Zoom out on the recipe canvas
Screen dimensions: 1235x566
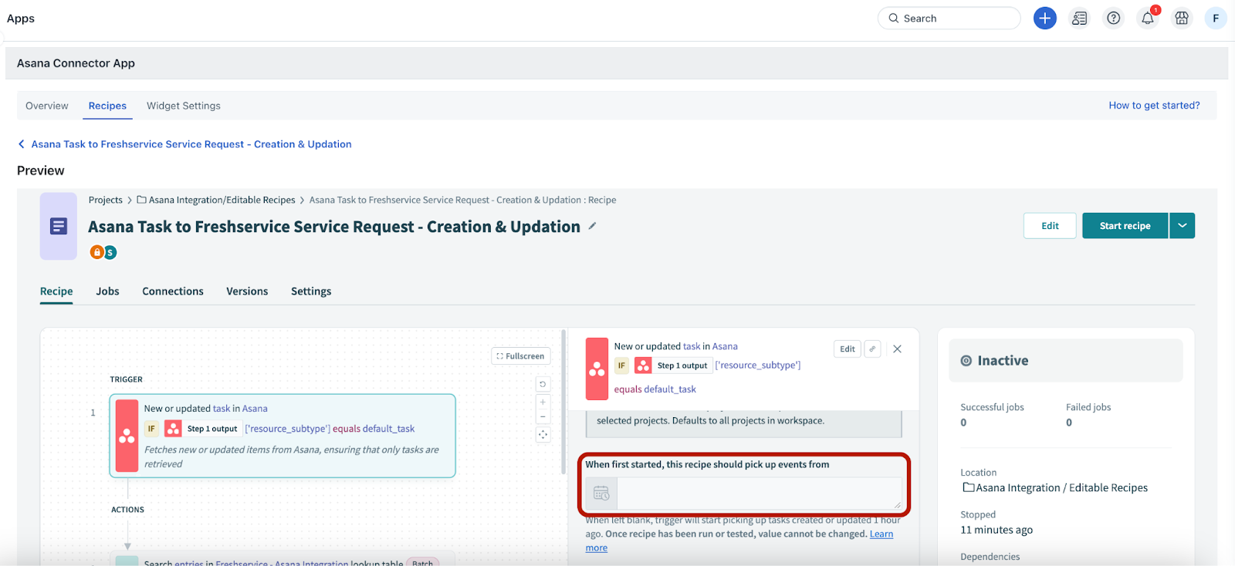(543, 416)
